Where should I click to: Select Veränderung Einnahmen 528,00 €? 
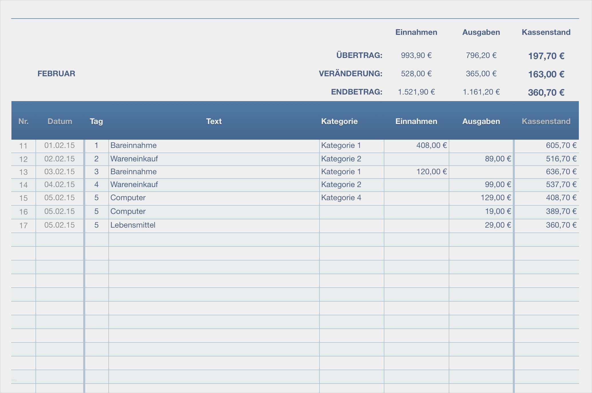click(x=416, y=74)
